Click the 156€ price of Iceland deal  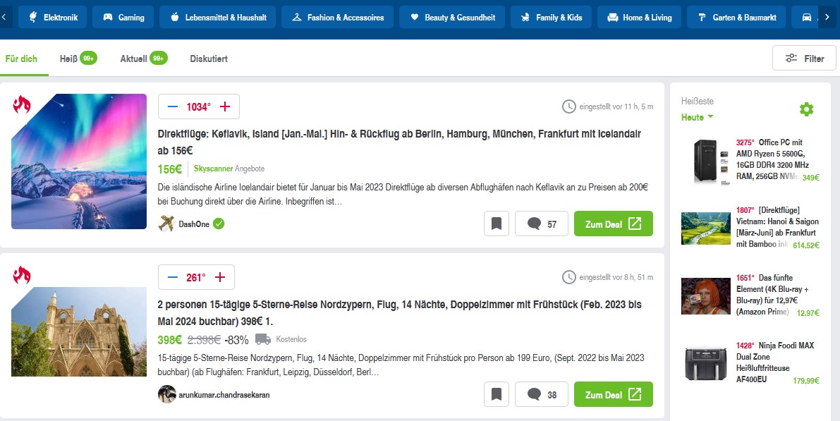tap(170, 169)
